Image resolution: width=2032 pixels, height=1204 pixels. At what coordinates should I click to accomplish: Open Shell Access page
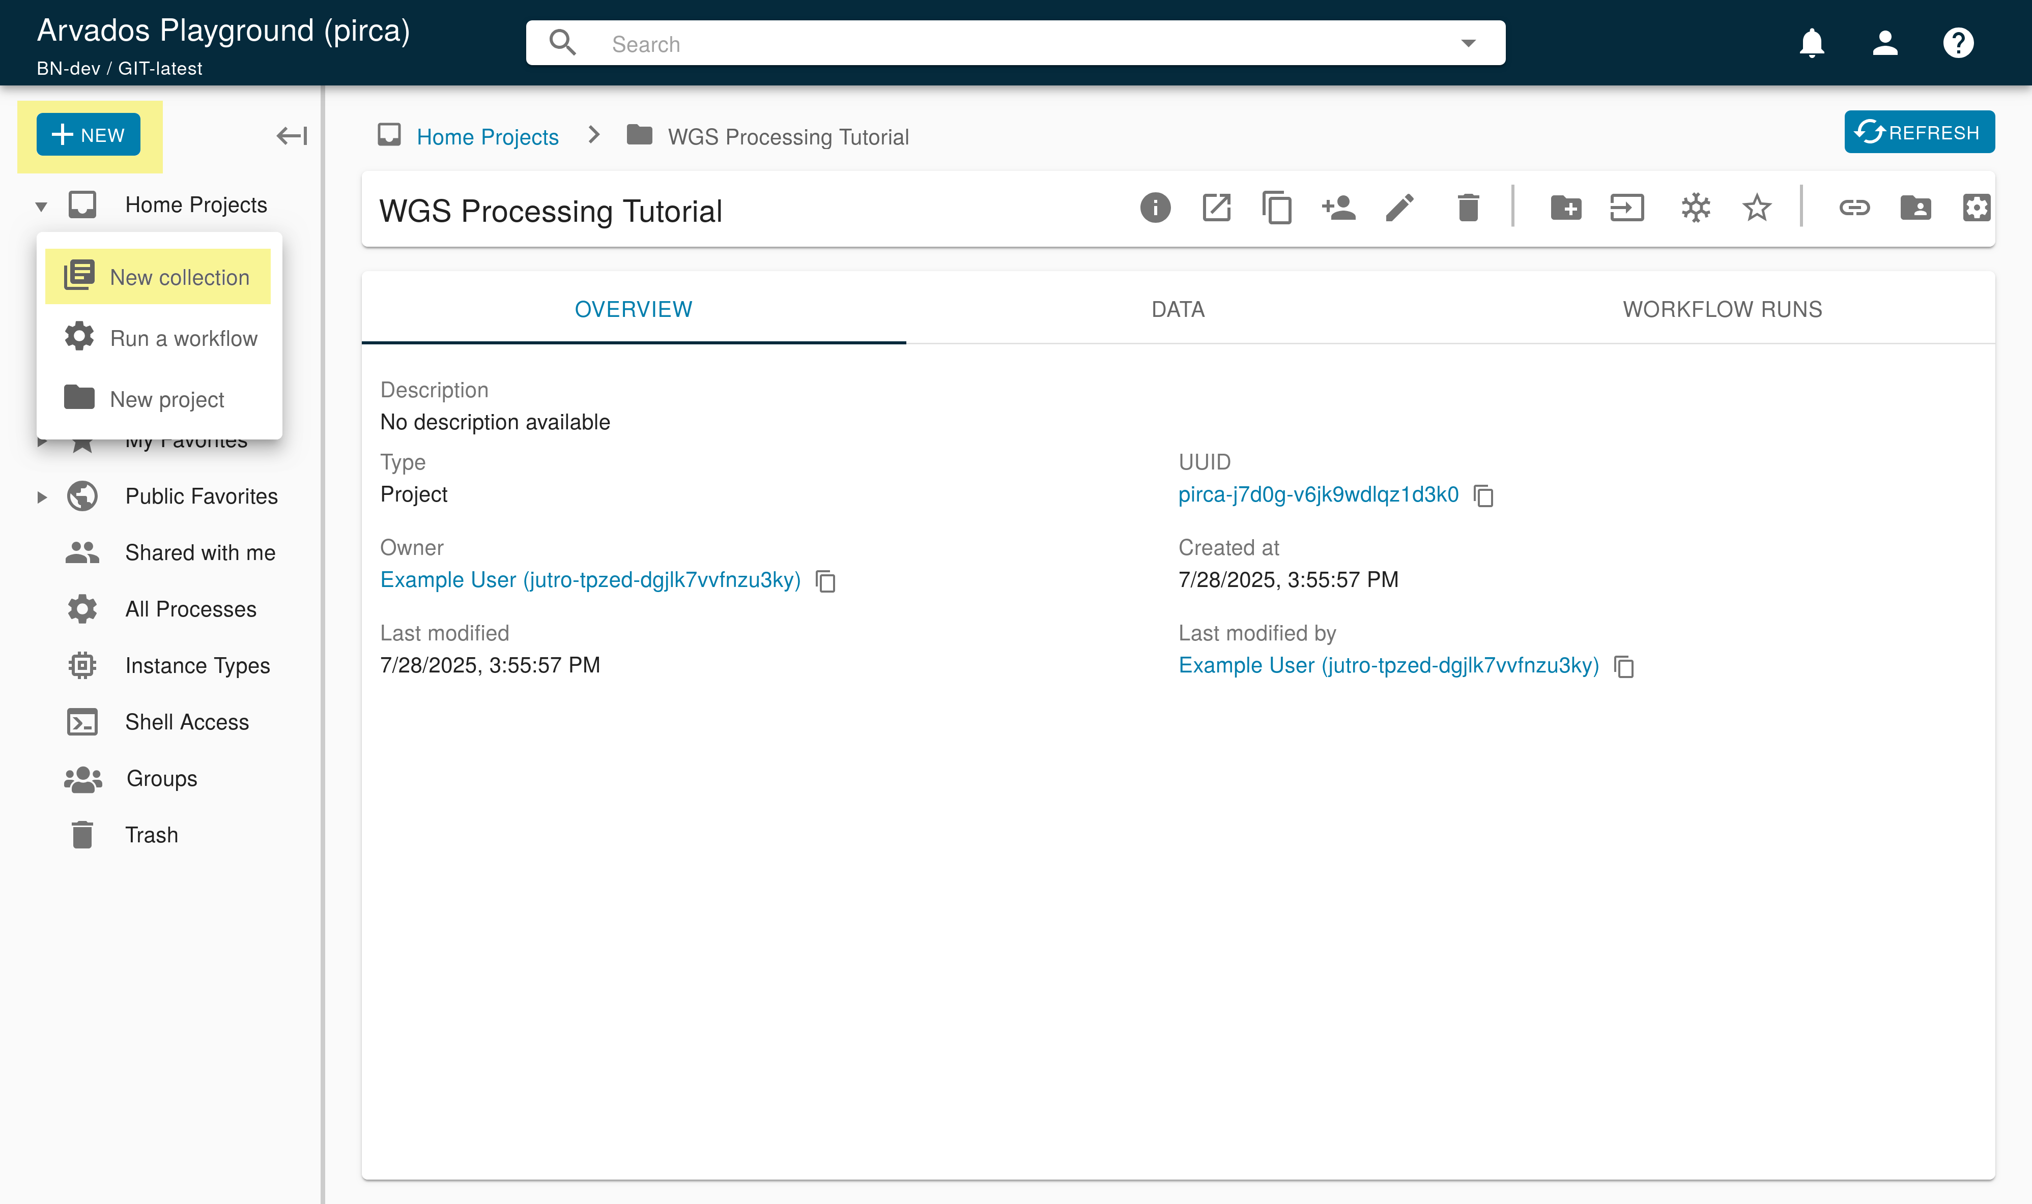[x=187, y=721]
